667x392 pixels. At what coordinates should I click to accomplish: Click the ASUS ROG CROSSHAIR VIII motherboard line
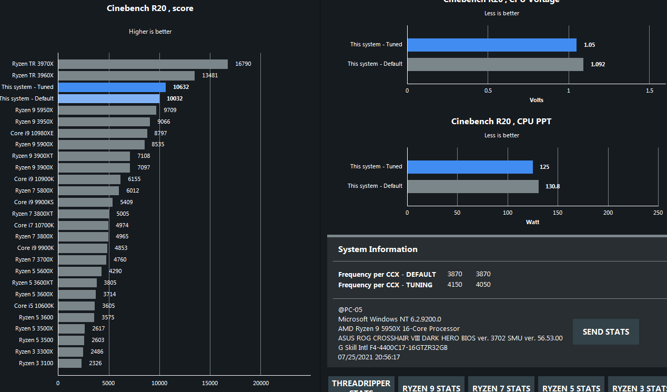pos(450,338)
